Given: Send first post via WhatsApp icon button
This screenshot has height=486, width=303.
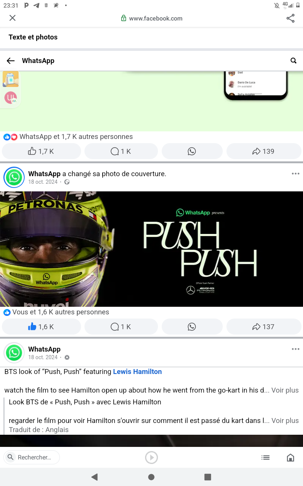Looking at the screenshot, I should pyautogui.click(x=192, y=151).
